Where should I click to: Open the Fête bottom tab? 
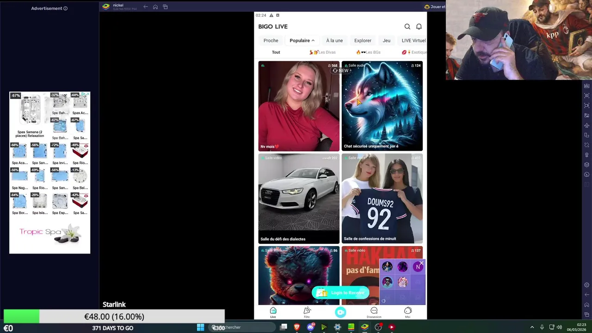point(307,313)
